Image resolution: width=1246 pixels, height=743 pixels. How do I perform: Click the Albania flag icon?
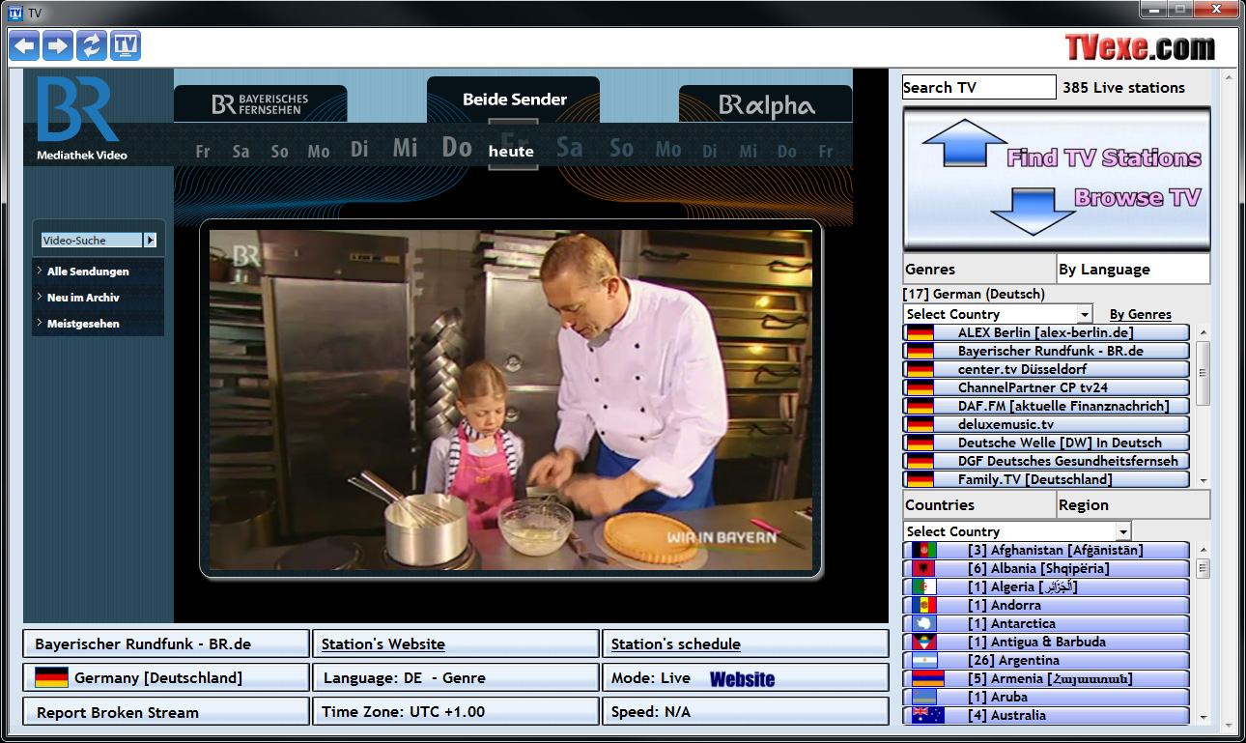pyautogui.click(x=924, y=568)
